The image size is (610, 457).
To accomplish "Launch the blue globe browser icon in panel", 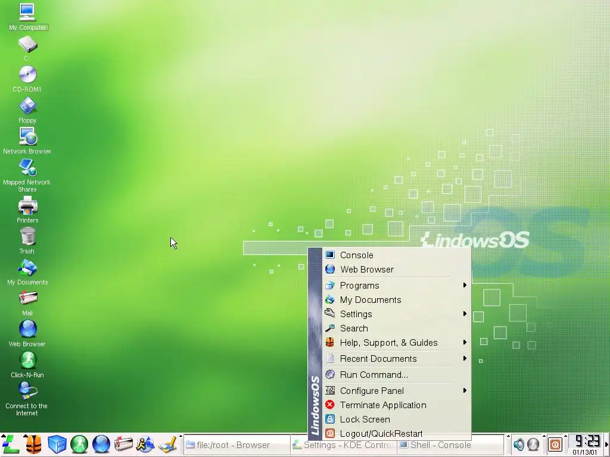I will pyautogui.click(x=101, y=445).
